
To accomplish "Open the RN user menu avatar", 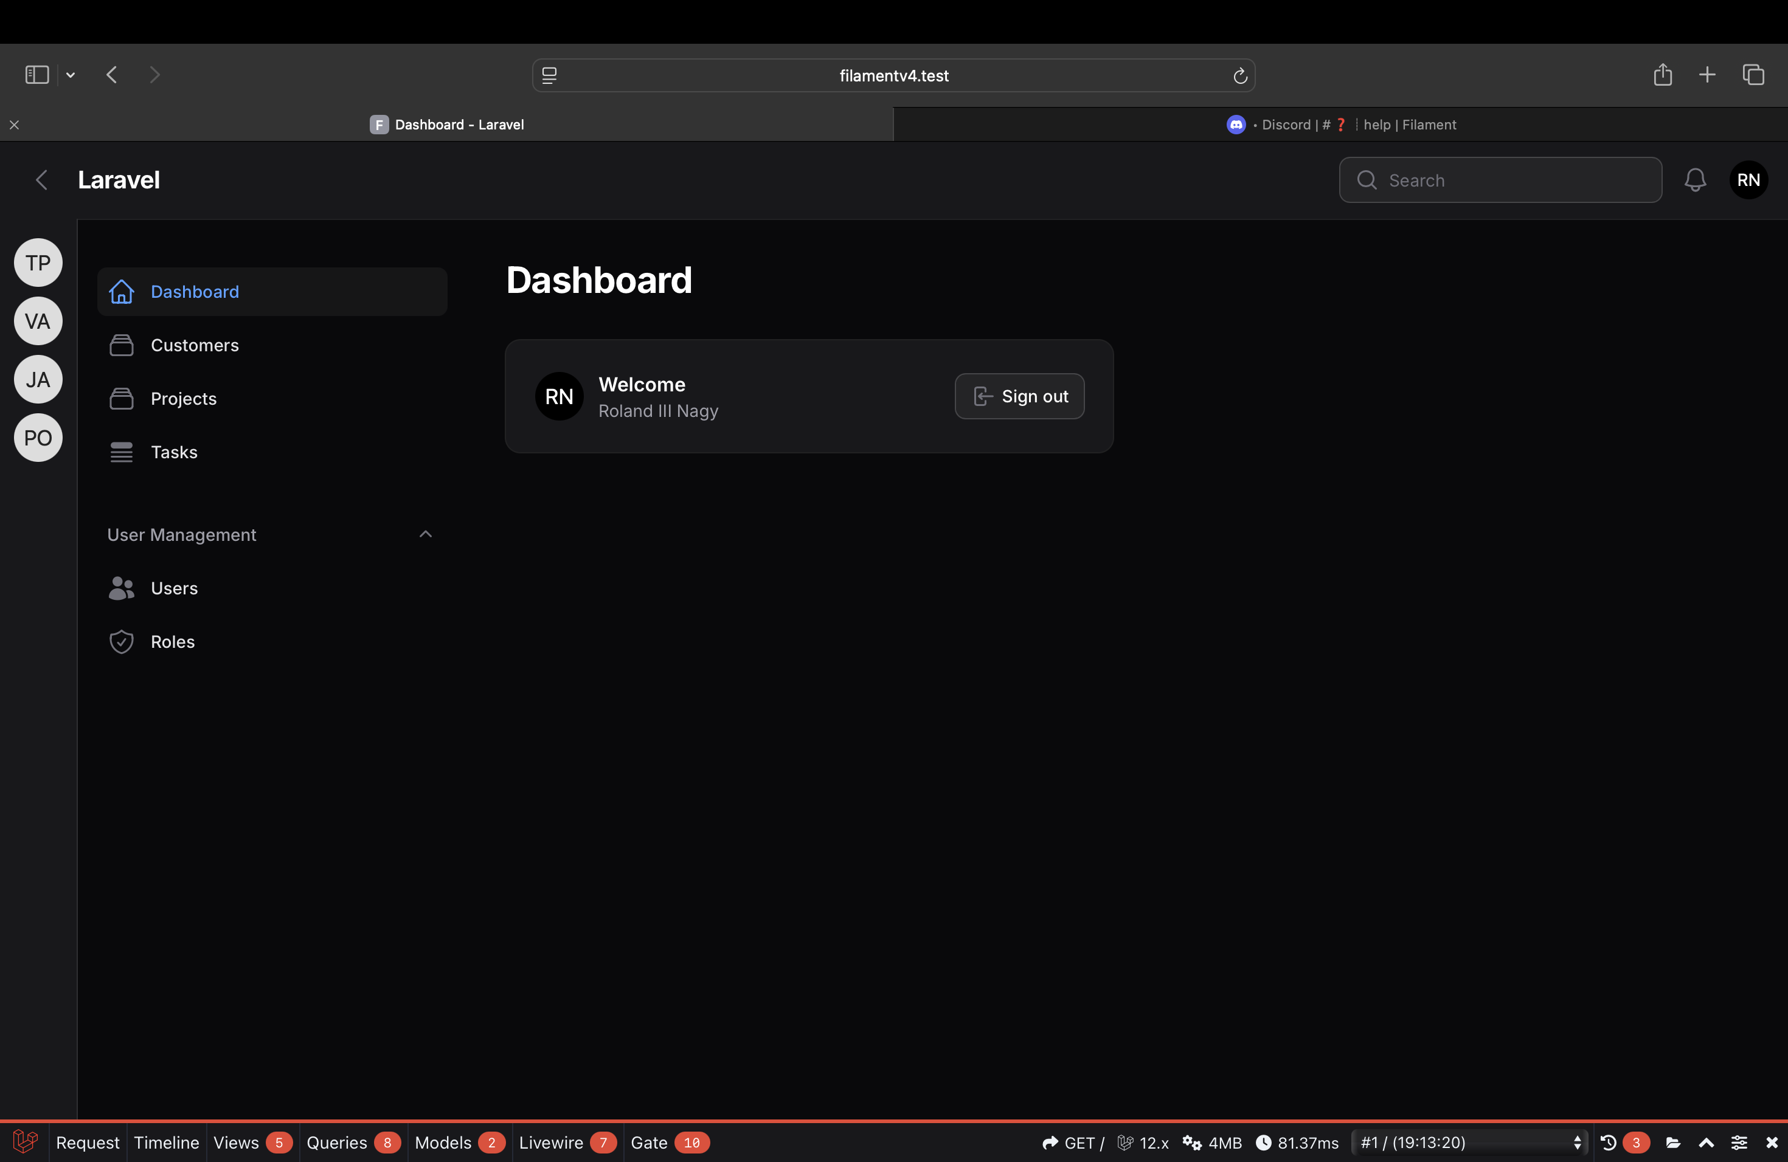I will (1748, 180).
